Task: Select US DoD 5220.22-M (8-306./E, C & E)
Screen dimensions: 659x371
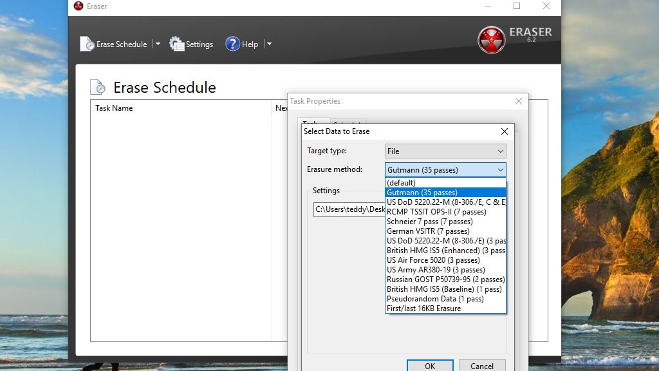Action: (x=445, y=202)
